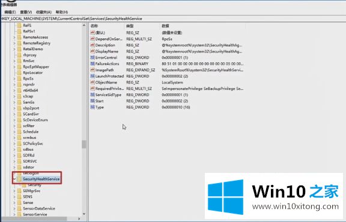The height and width of the screenshot is (222, 346).
Task: Expand the scmbus tree node
Action: click(x=14, y=138)
